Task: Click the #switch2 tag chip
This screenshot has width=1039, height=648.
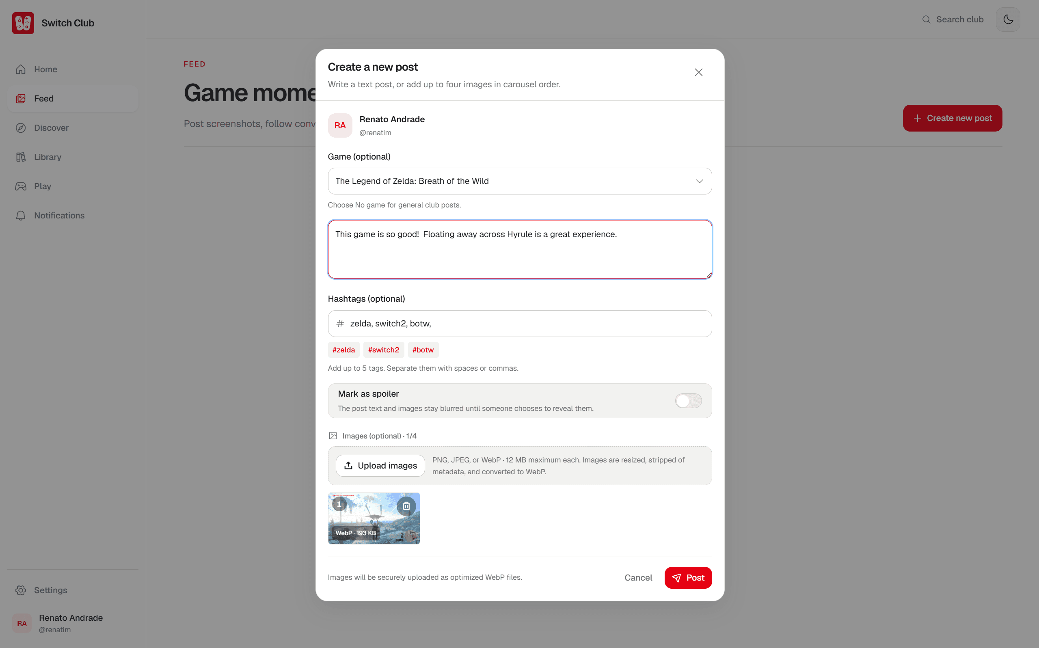Action: tap(383, 350)
